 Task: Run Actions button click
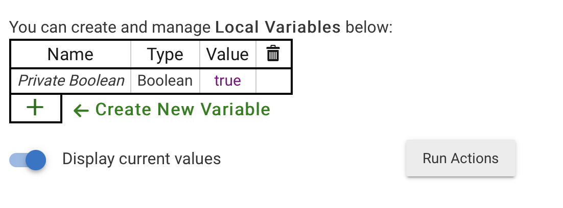[x=461, y=158]
